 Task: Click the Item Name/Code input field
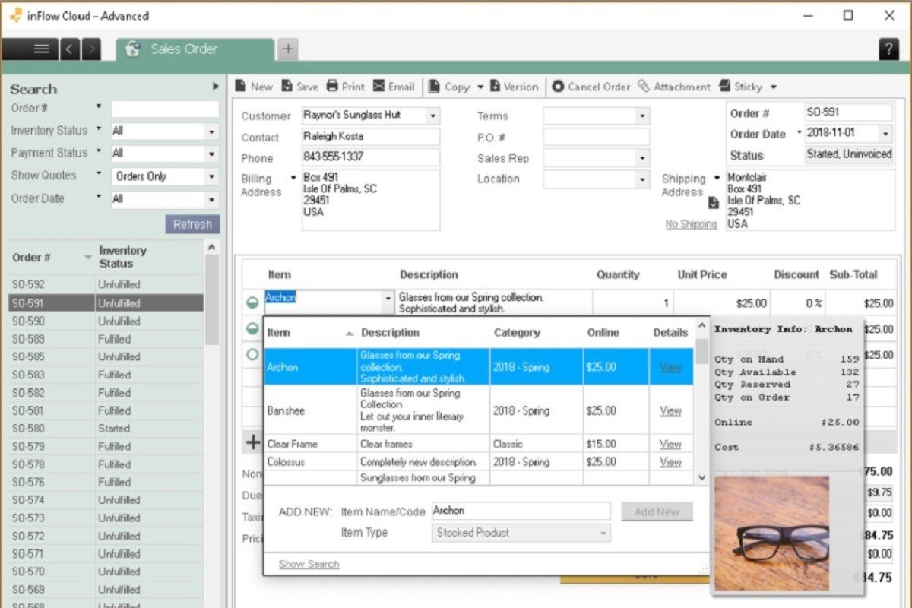(x=521, y=511)
